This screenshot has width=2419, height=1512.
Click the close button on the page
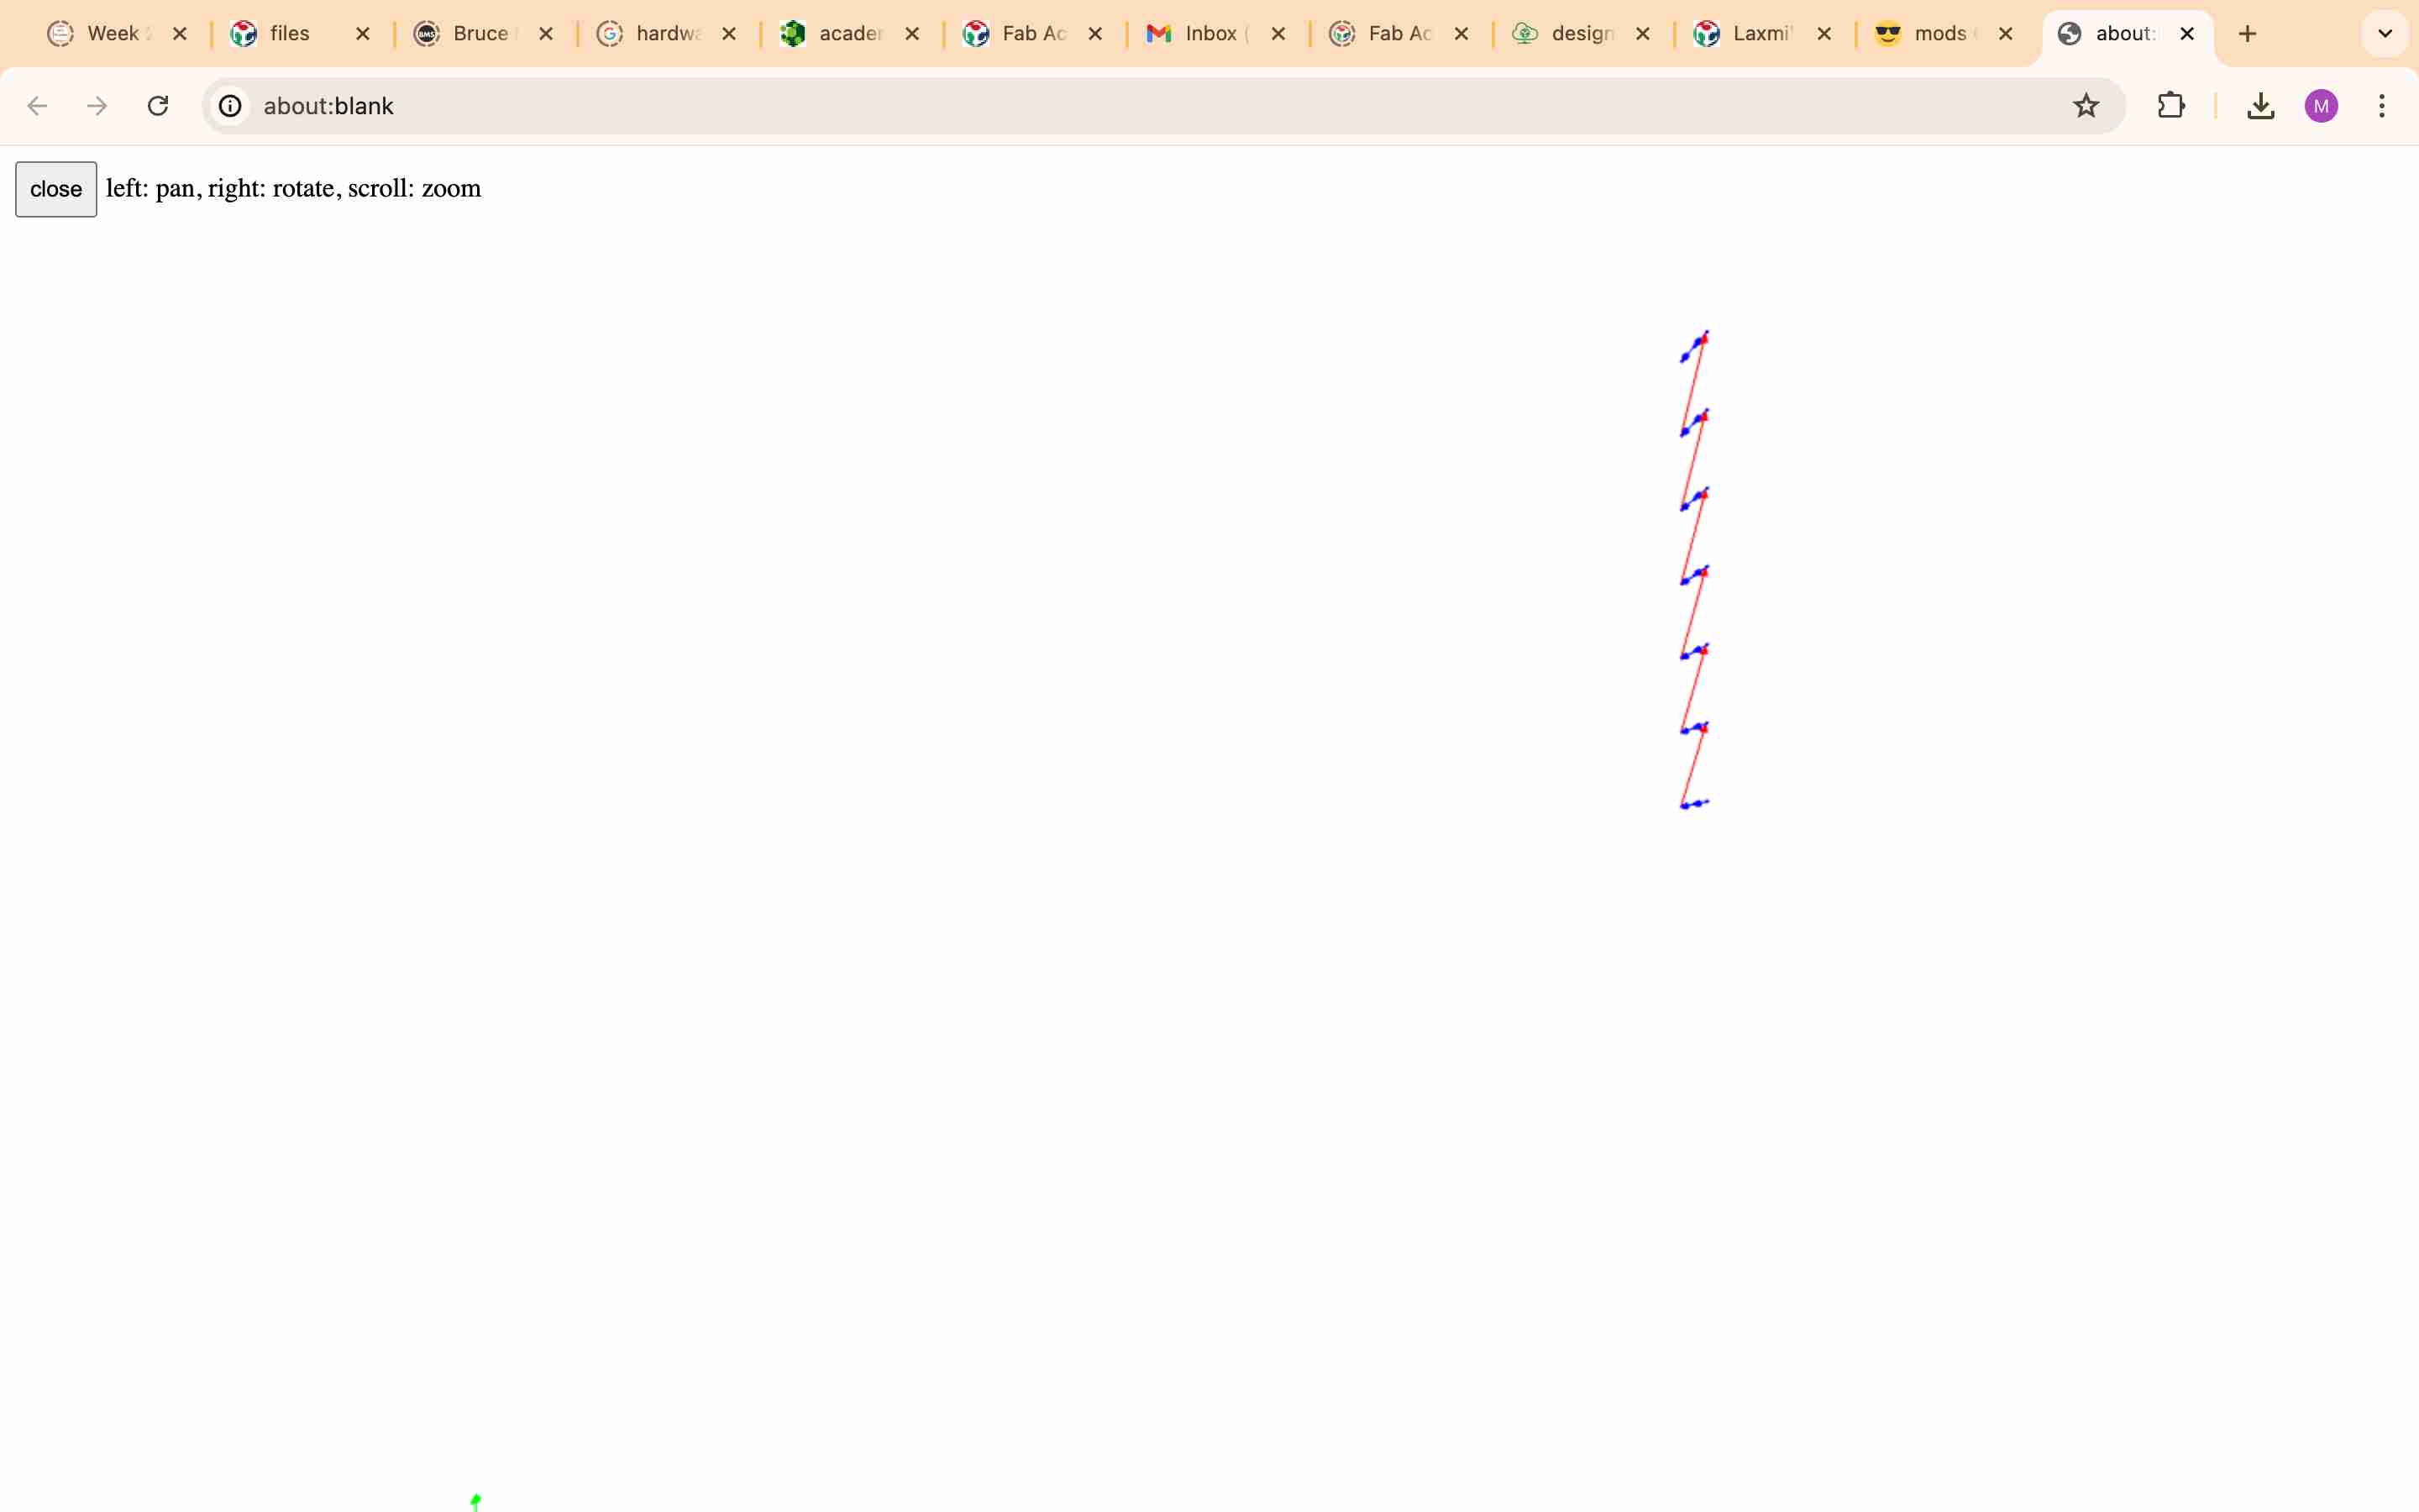[56, 189]
